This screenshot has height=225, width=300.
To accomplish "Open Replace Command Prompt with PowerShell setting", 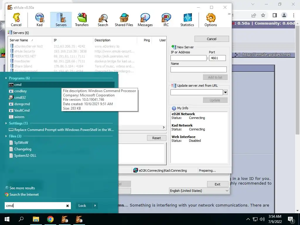I will coord(61,130).
